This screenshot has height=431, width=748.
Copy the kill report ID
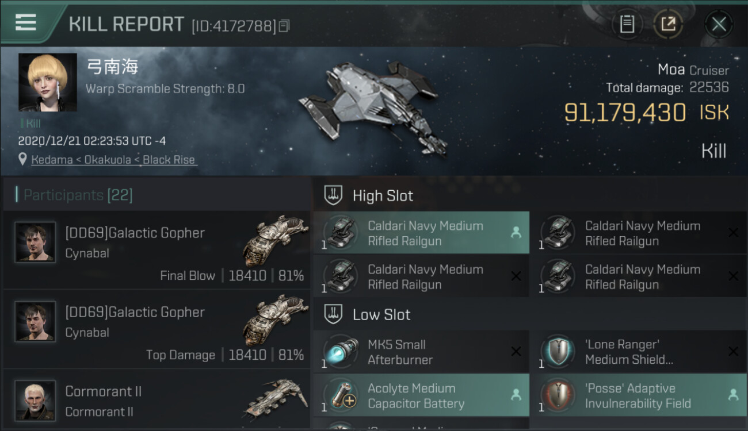point(284,26)
